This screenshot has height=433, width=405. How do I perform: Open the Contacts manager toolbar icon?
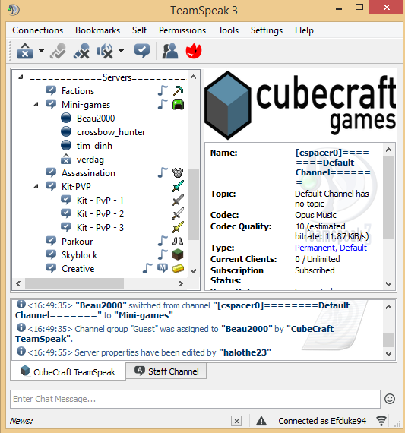(x=169, y=51)
